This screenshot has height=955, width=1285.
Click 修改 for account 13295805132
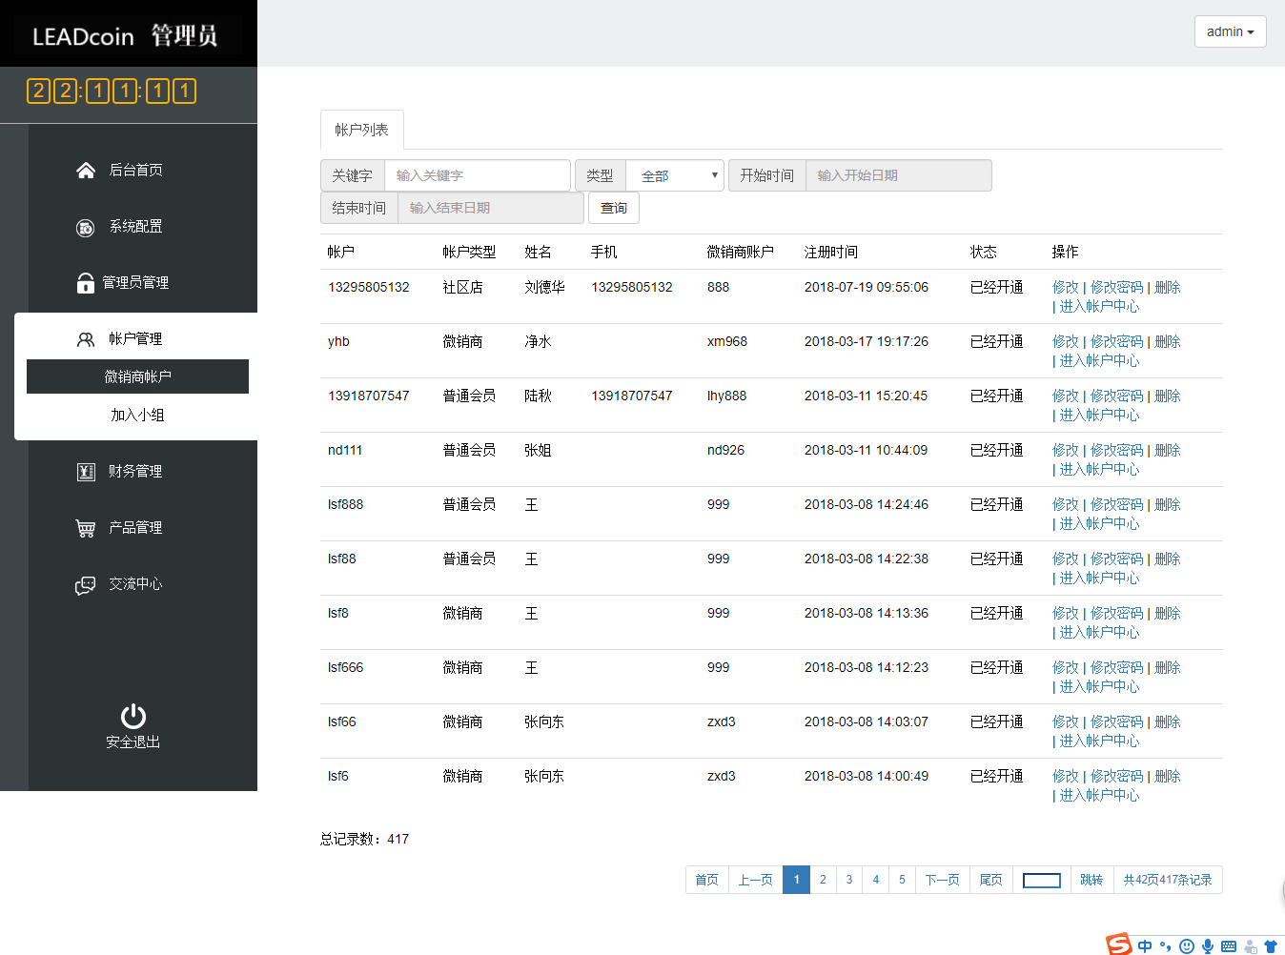click(x=1066, y=287)
